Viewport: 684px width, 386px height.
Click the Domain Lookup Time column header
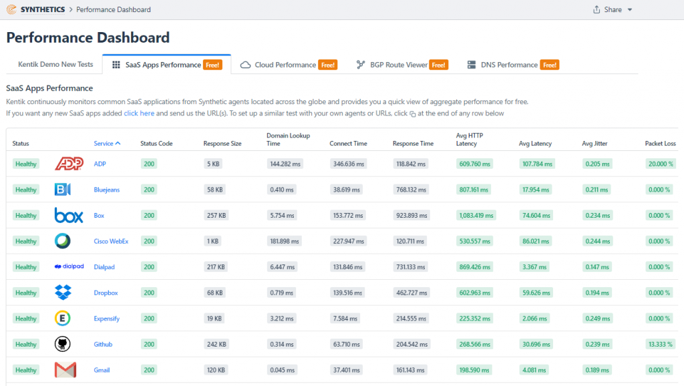(289, 139)
